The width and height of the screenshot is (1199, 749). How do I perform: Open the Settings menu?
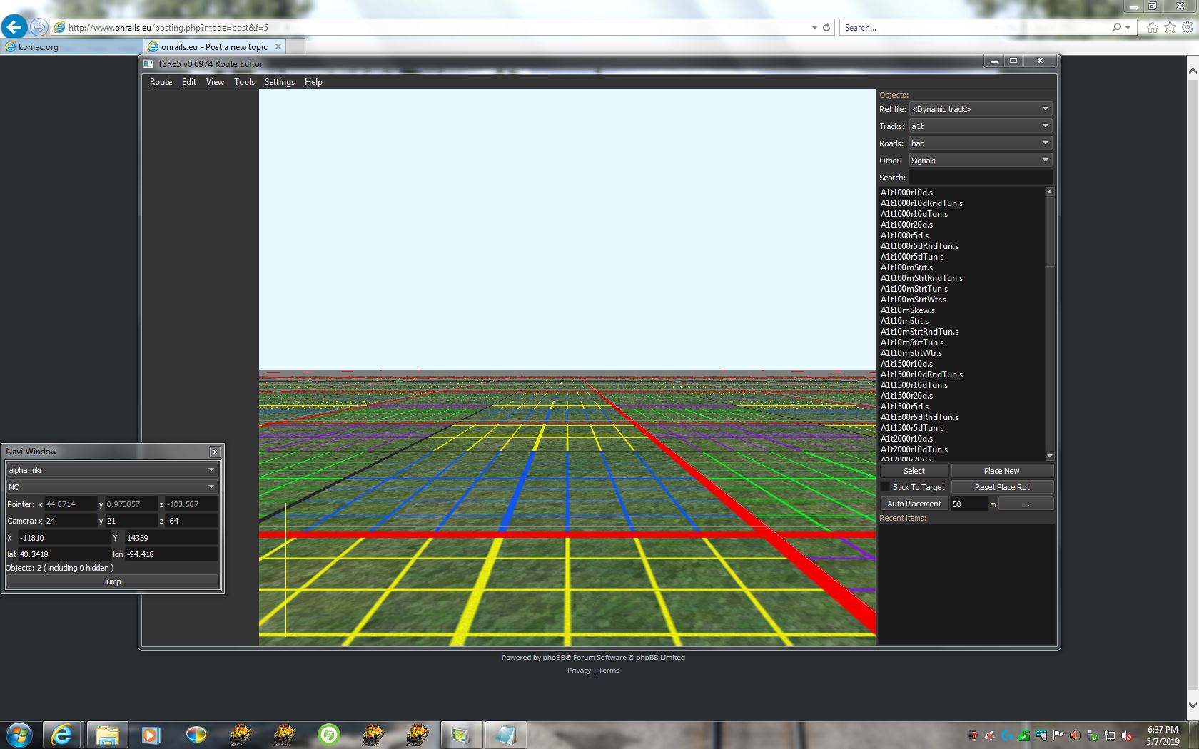279,82
